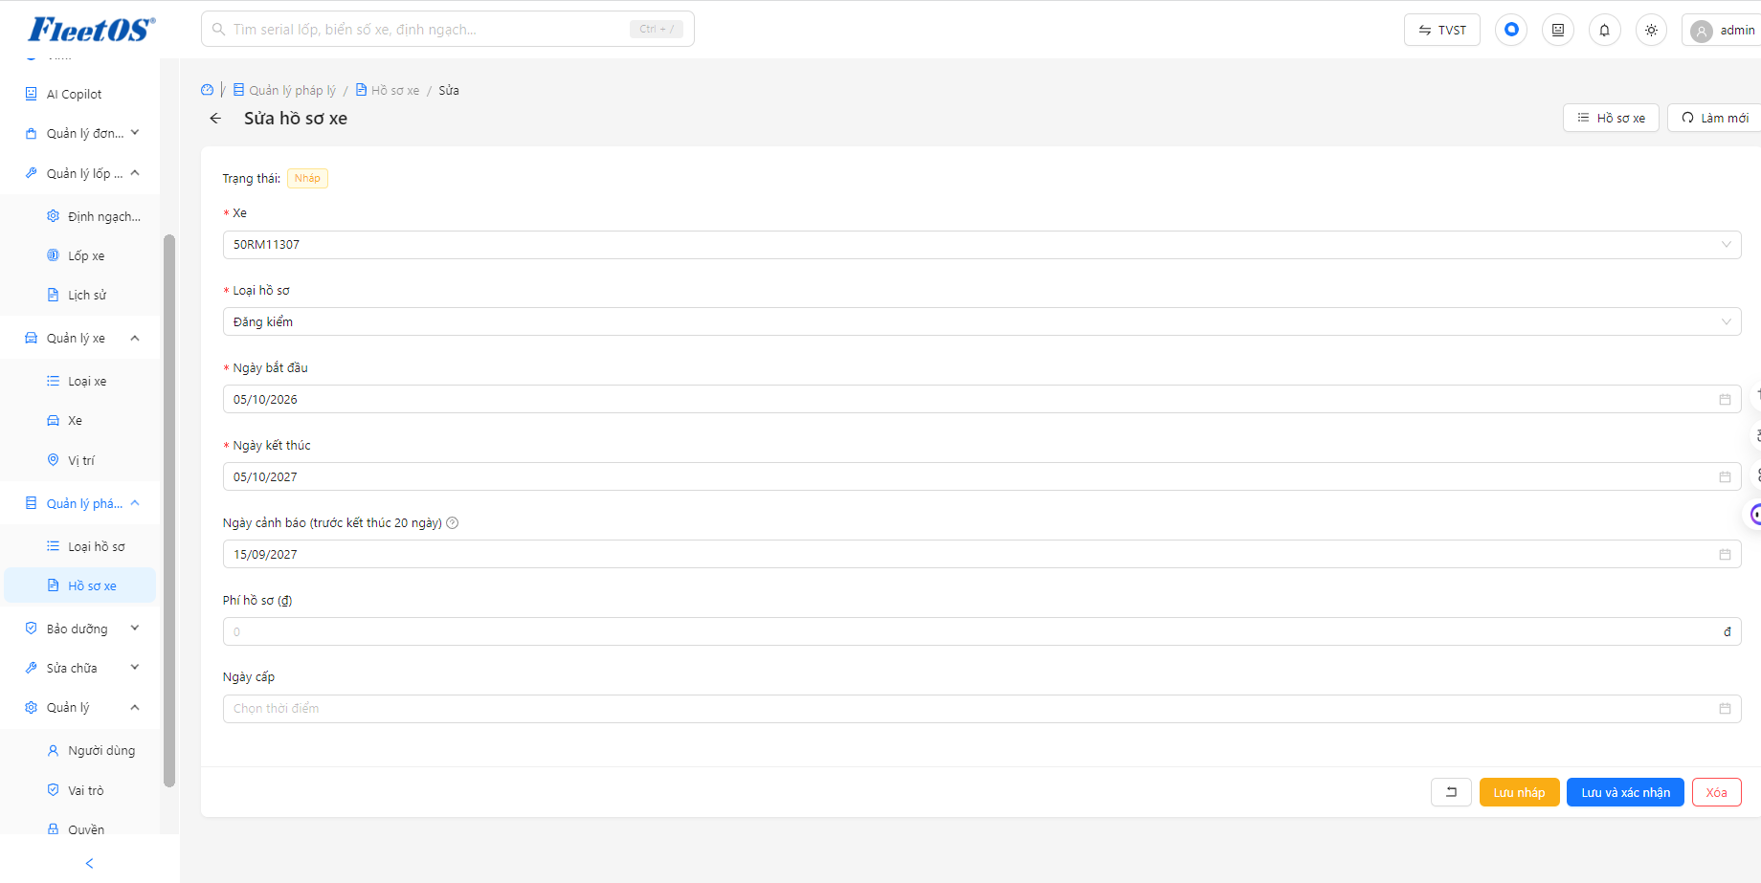Collapse Quản lý lốp menu group
This screenshot has height=883, width=1761.
click(x=82, y=173)
